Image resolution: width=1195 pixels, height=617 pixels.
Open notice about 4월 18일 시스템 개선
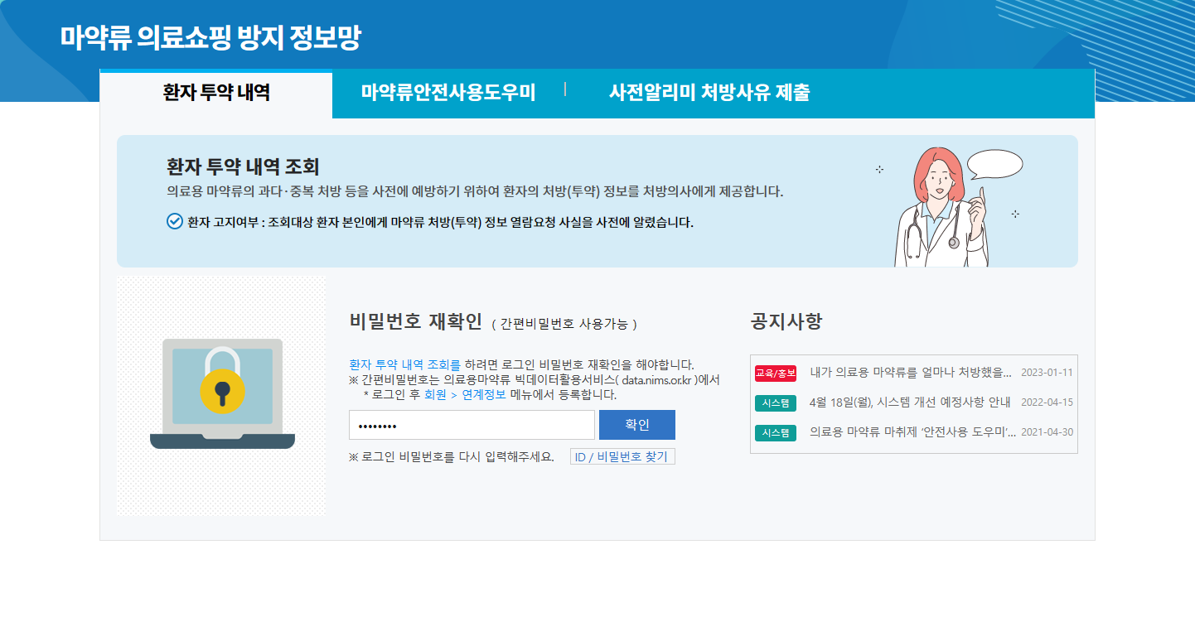[x=910, y=402]
